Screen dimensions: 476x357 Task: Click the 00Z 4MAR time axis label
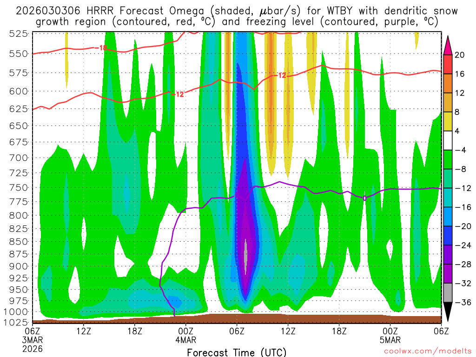click(x=186, y=335)
